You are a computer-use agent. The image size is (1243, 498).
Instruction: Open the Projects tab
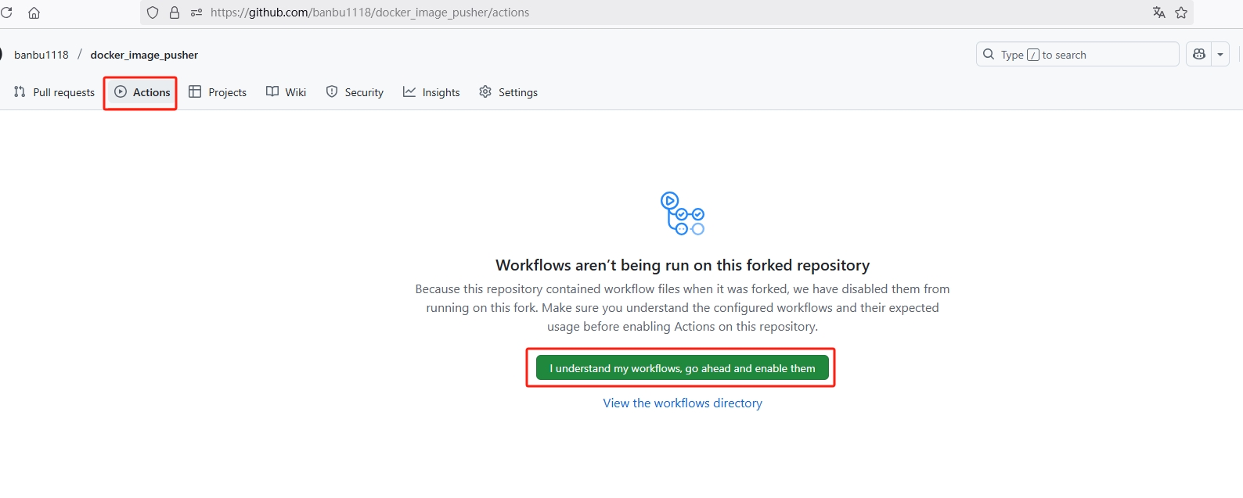coord(218,92)
